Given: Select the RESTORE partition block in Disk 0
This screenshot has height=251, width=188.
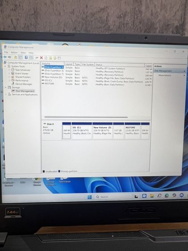Looking at the screenshot, I should [133, 130].
